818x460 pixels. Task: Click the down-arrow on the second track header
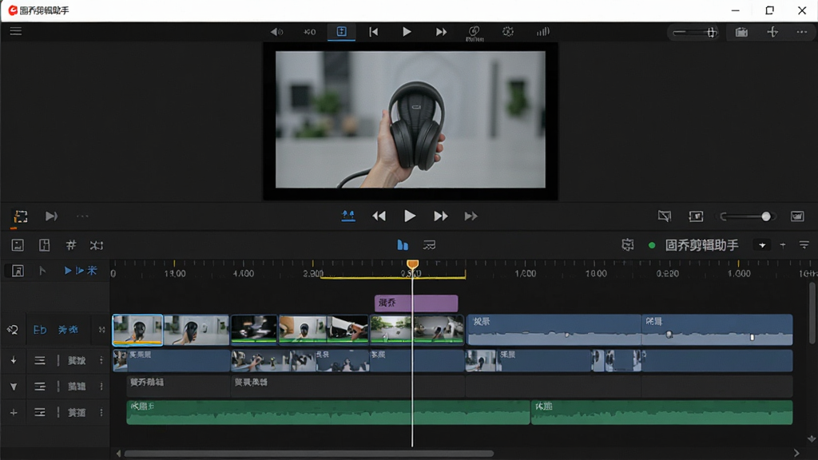pyautogui.click(x=14, y=360)
